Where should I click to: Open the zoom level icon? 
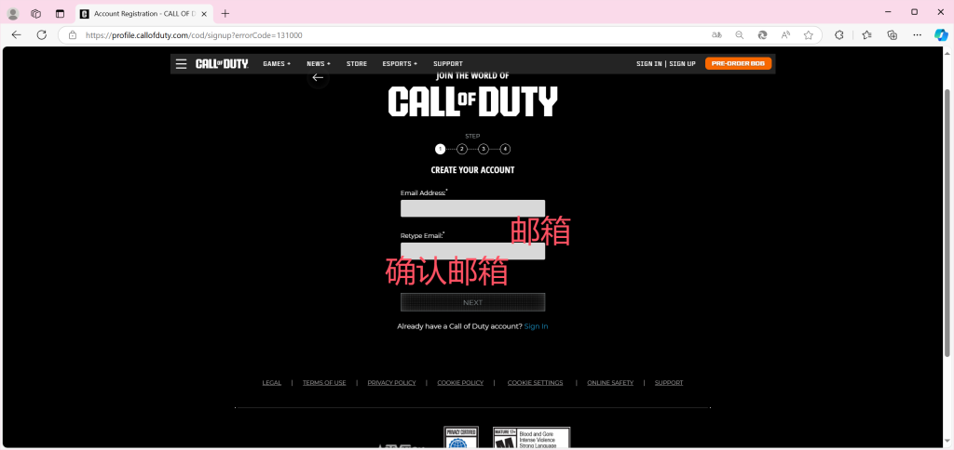point(739,35)
